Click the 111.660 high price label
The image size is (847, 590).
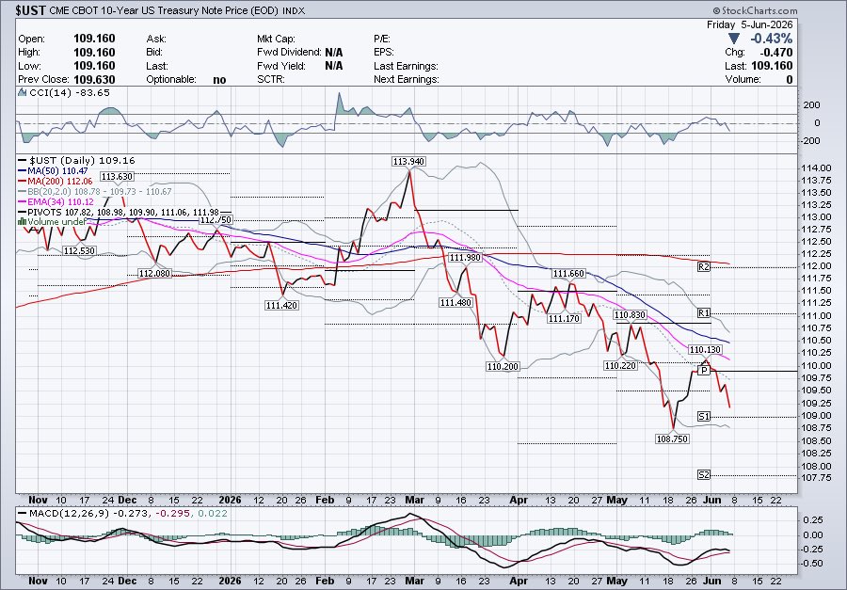click(568, 274)
